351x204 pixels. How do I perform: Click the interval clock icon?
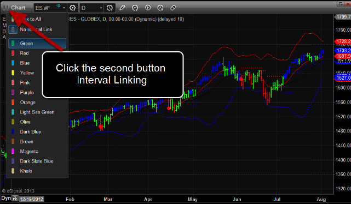pos(110,8)
